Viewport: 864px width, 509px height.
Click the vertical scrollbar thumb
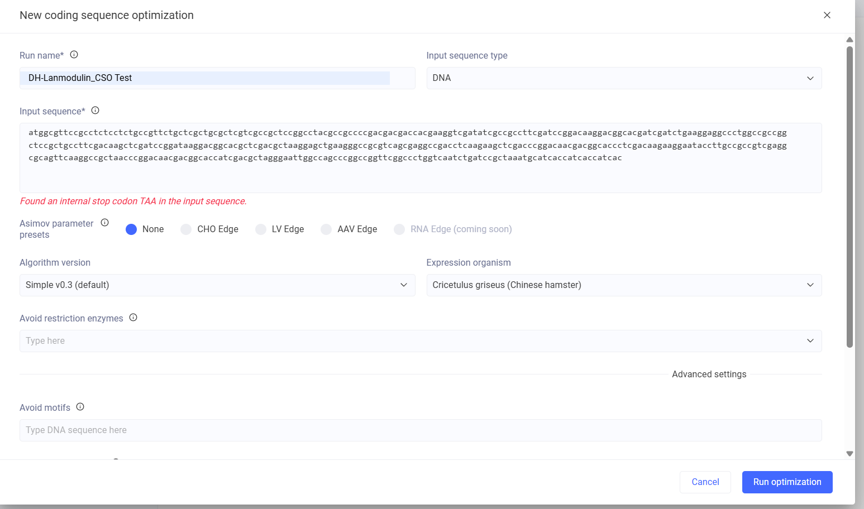(x=849, y=196)
